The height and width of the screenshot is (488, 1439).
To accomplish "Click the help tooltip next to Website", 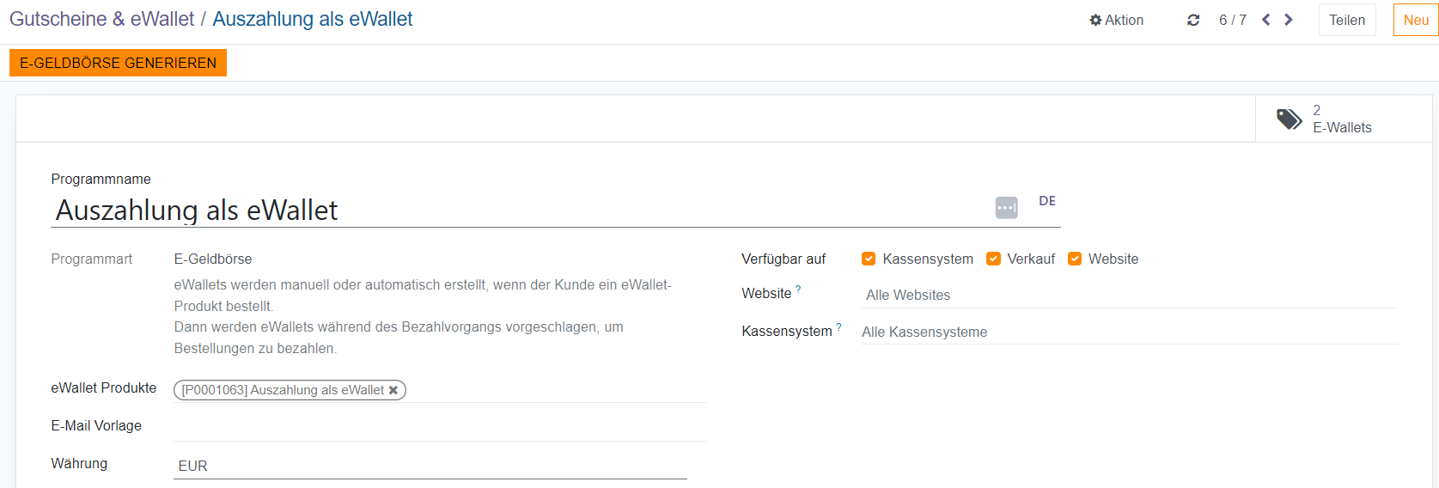I will point(798,290).
